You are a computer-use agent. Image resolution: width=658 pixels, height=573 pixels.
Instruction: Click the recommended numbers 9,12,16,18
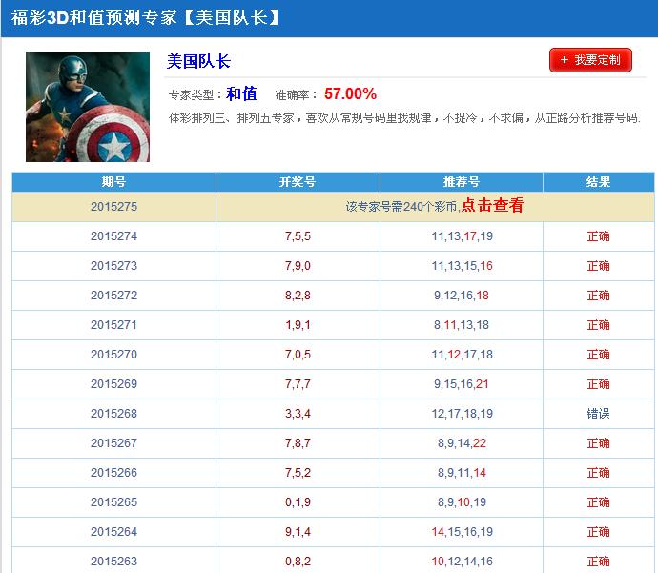click(x=462, y=296)
